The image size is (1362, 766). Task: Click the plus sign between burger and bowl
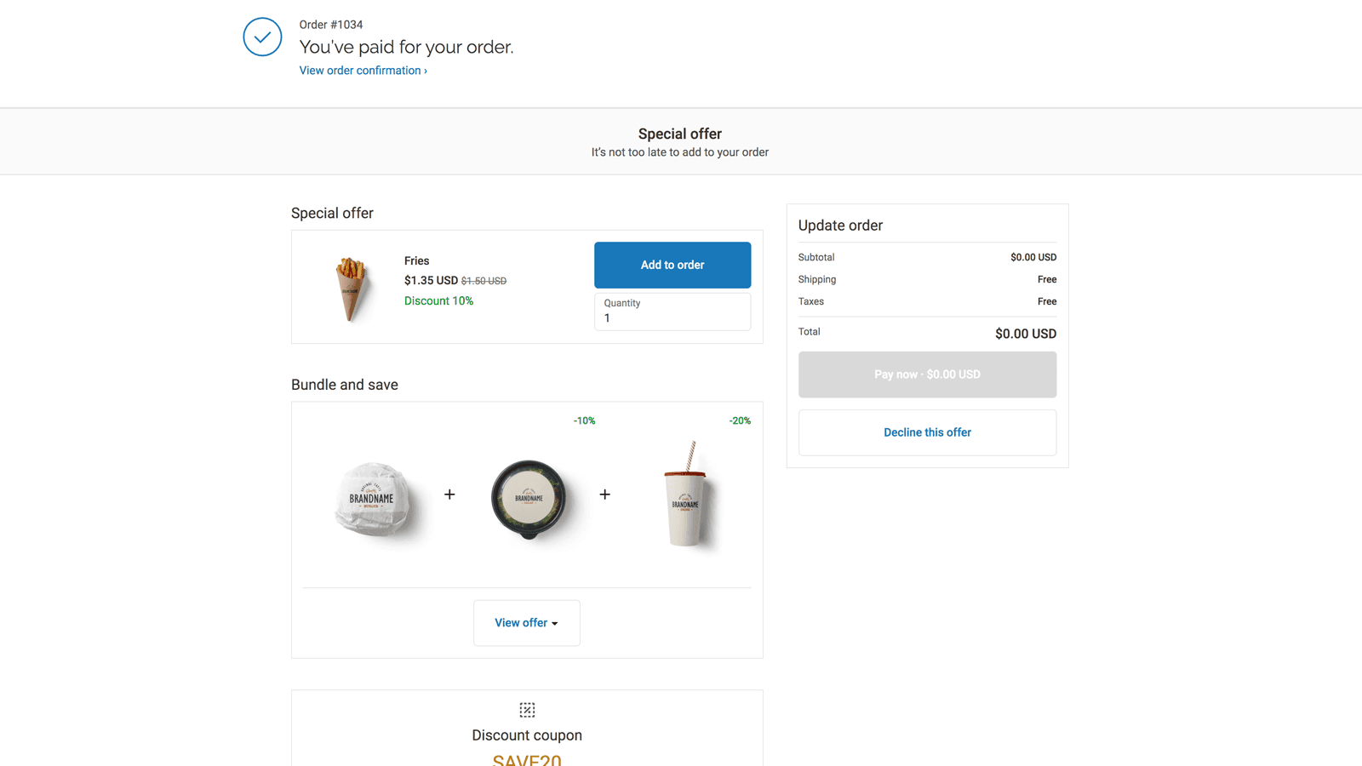pos(449,494)
